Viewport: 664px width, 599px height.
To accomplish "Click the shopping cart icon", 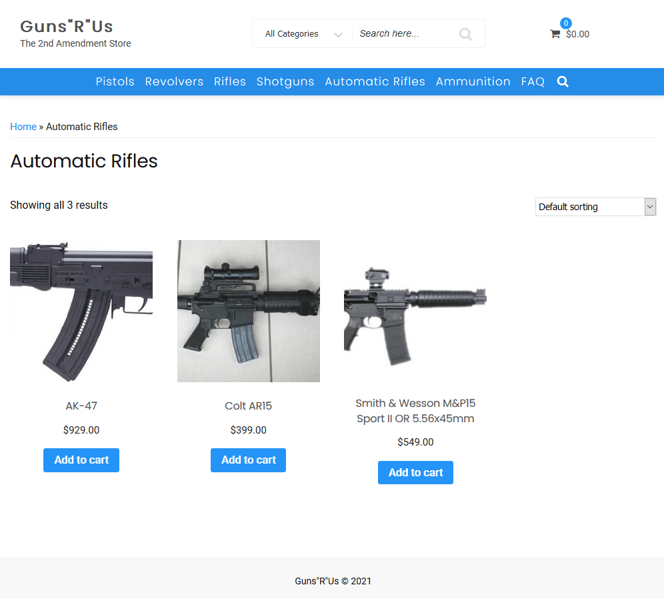I will pyautogui.click(x=555, y=34).
